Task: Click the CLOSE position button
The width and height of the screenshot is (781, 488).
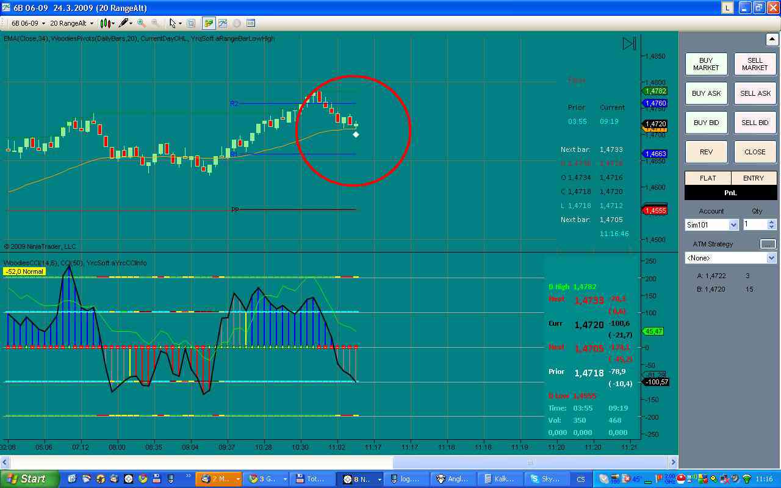Action: [x=755, y=152]
